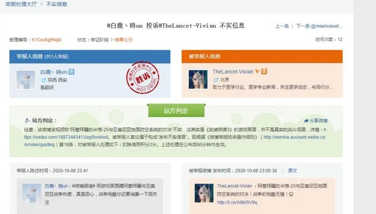Open TheLancet-Vivian avatar in 被举报人信息 panel
The image size is (376, 214).
coord(198,80)
